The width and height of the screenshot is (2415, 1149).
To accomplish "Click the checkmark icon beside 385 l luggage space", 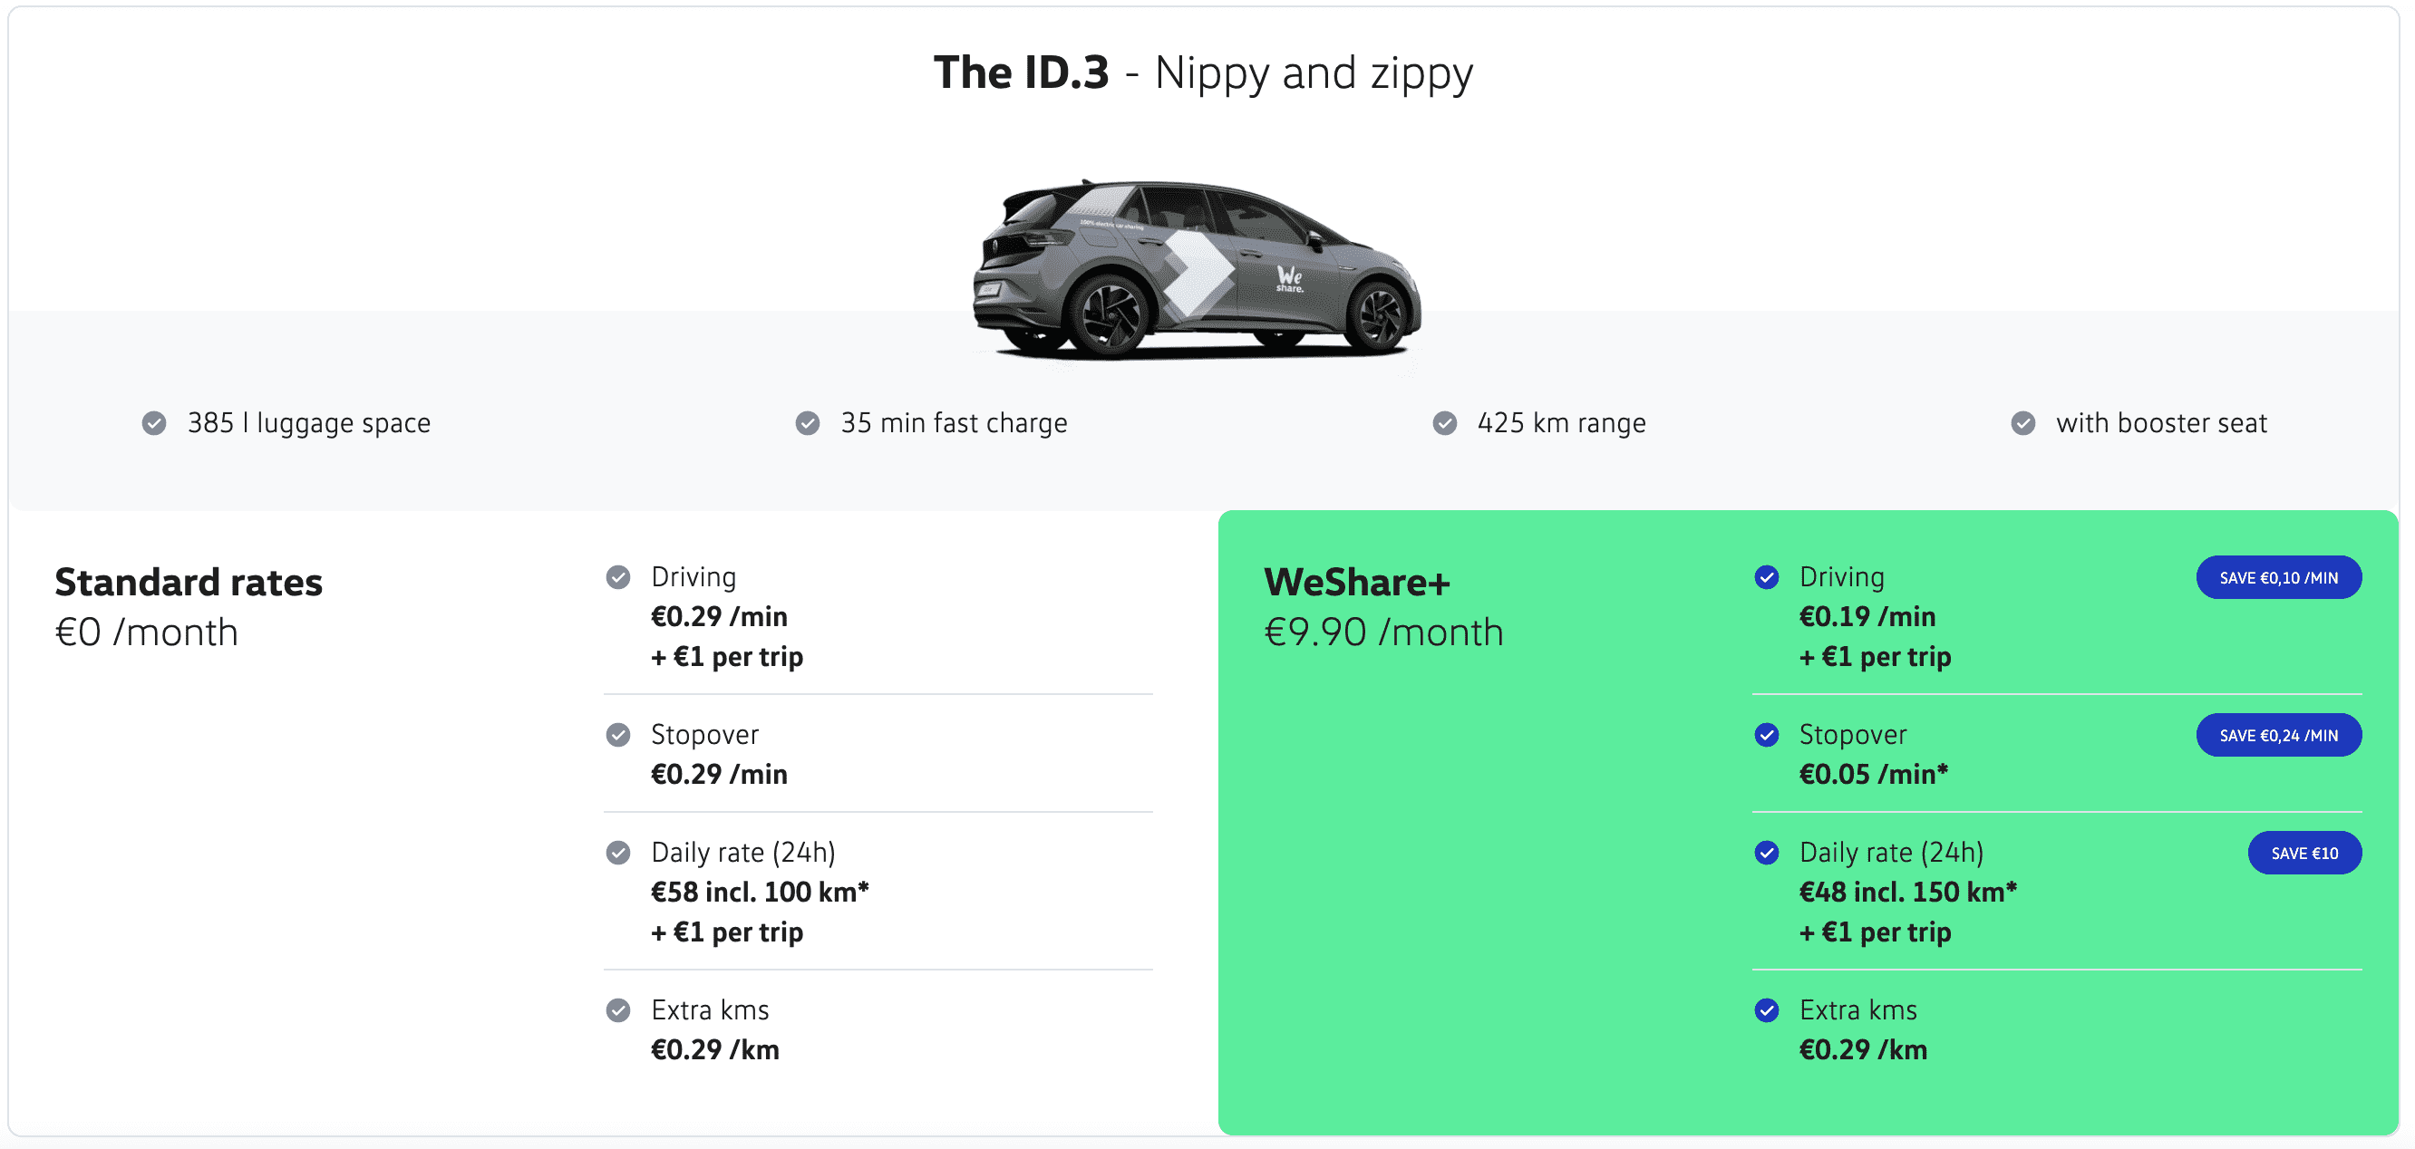I will (x=154, y=423).
